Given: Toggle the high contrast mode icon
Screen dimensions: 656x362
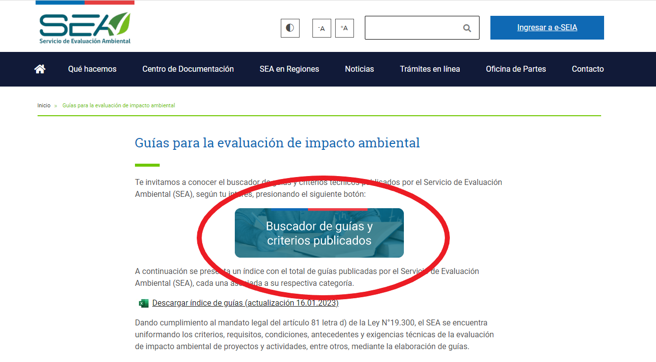Looking at the screenshot, I should click(x=290, y=28).
